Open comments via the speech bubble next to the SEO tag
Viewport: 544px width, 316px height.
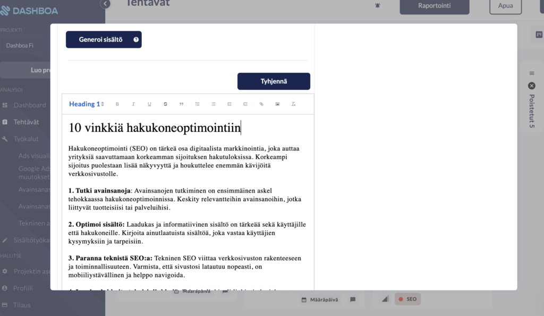353,300
